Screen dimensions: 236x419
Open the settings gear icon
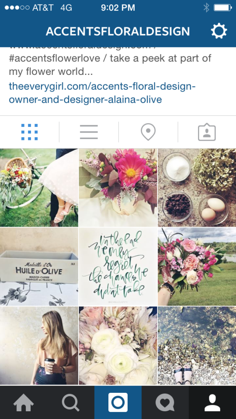[x=219, y=31]
